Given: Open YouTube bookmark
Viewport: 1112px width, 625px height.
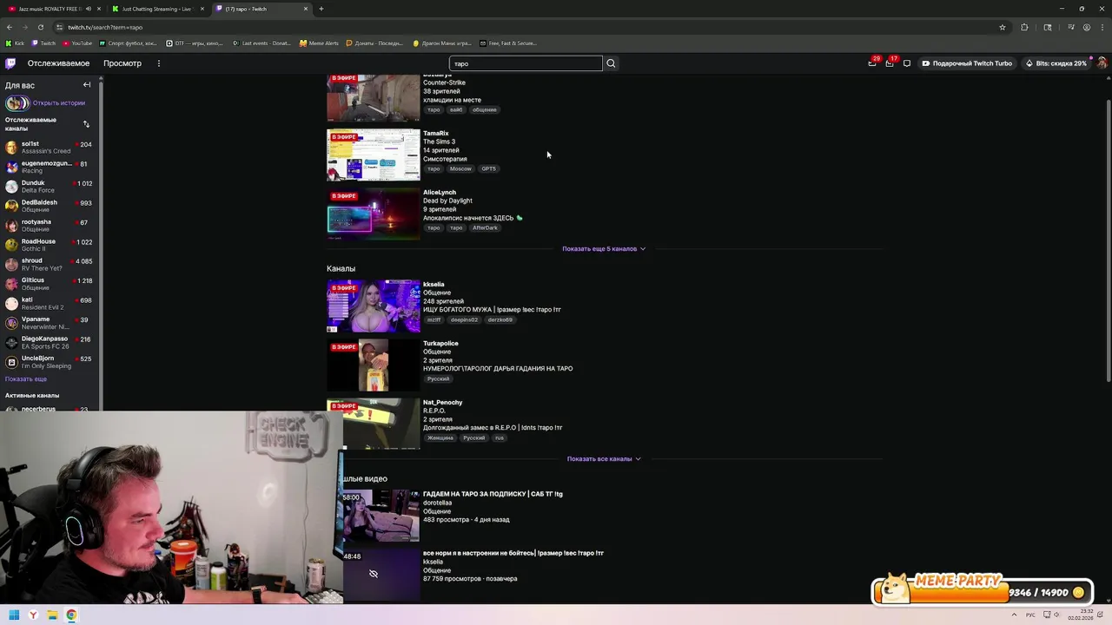Looking at the screenshot, I should coord(77,43).
